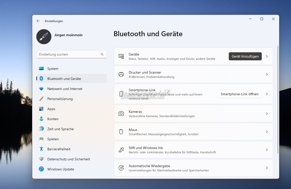Expand the Maus settings chevron
This screenshot has width=291, height=189.
(x=267, y=132)
